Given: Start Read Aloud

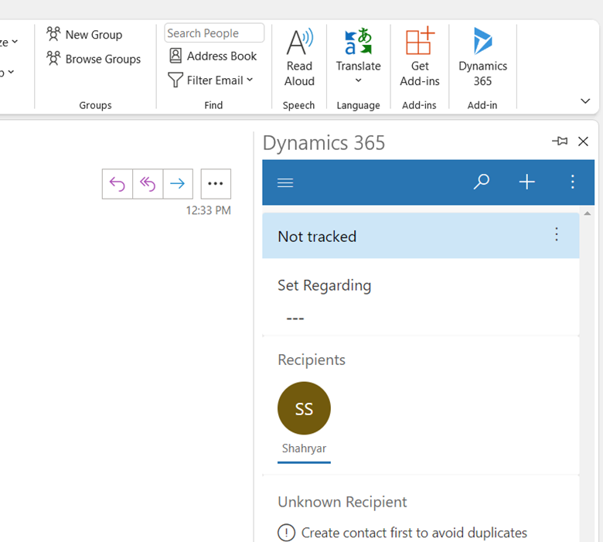Looking at the screenshot, I should click(x=299, y=57).
